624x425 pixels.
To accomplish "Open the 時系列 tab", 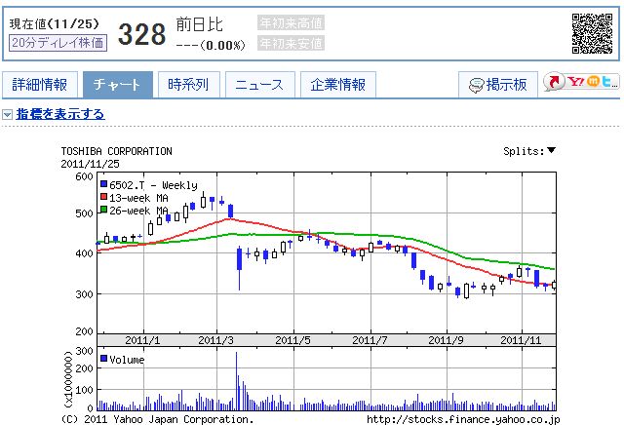I will (x=188, y=85).
